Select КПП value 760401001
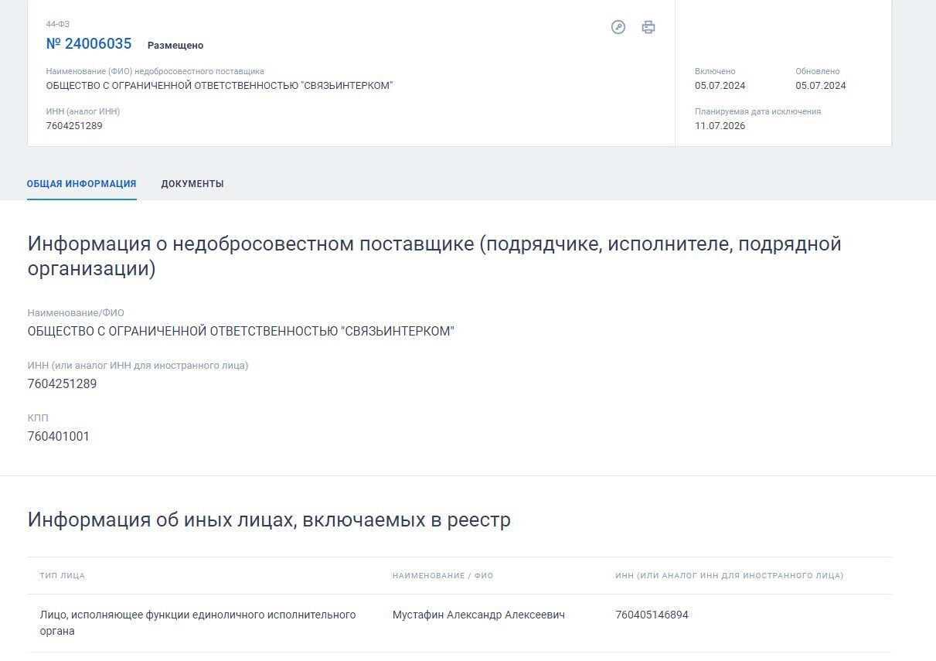Viewport: 936px width, 661px height. tap(59, 437)
